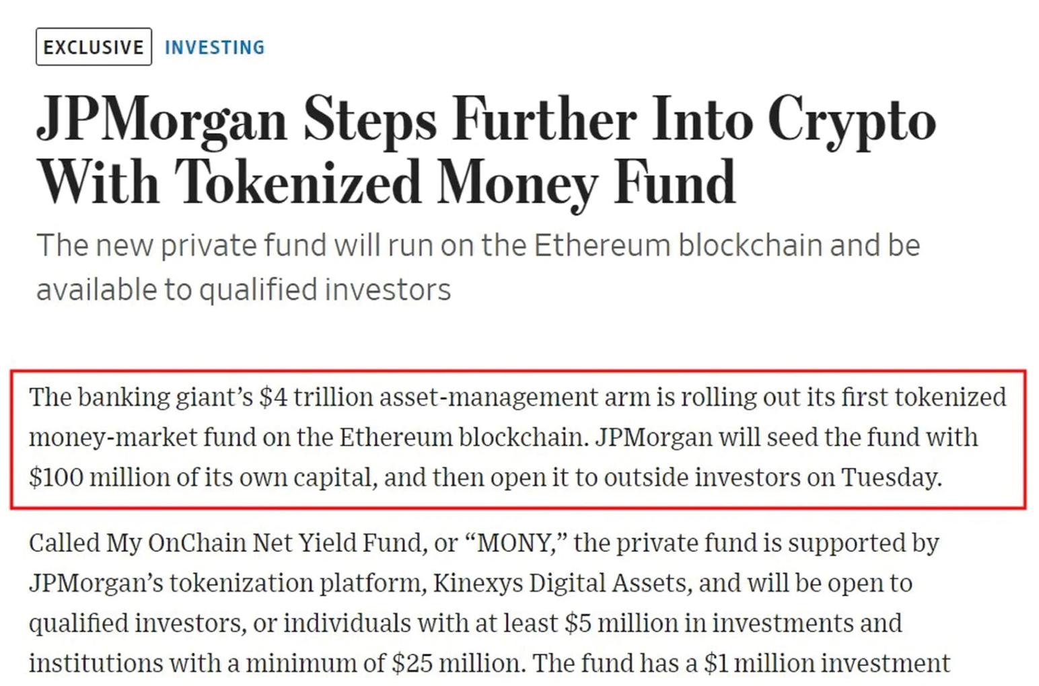Click the headline word "JPMorgan"

(x=162, y=120)
